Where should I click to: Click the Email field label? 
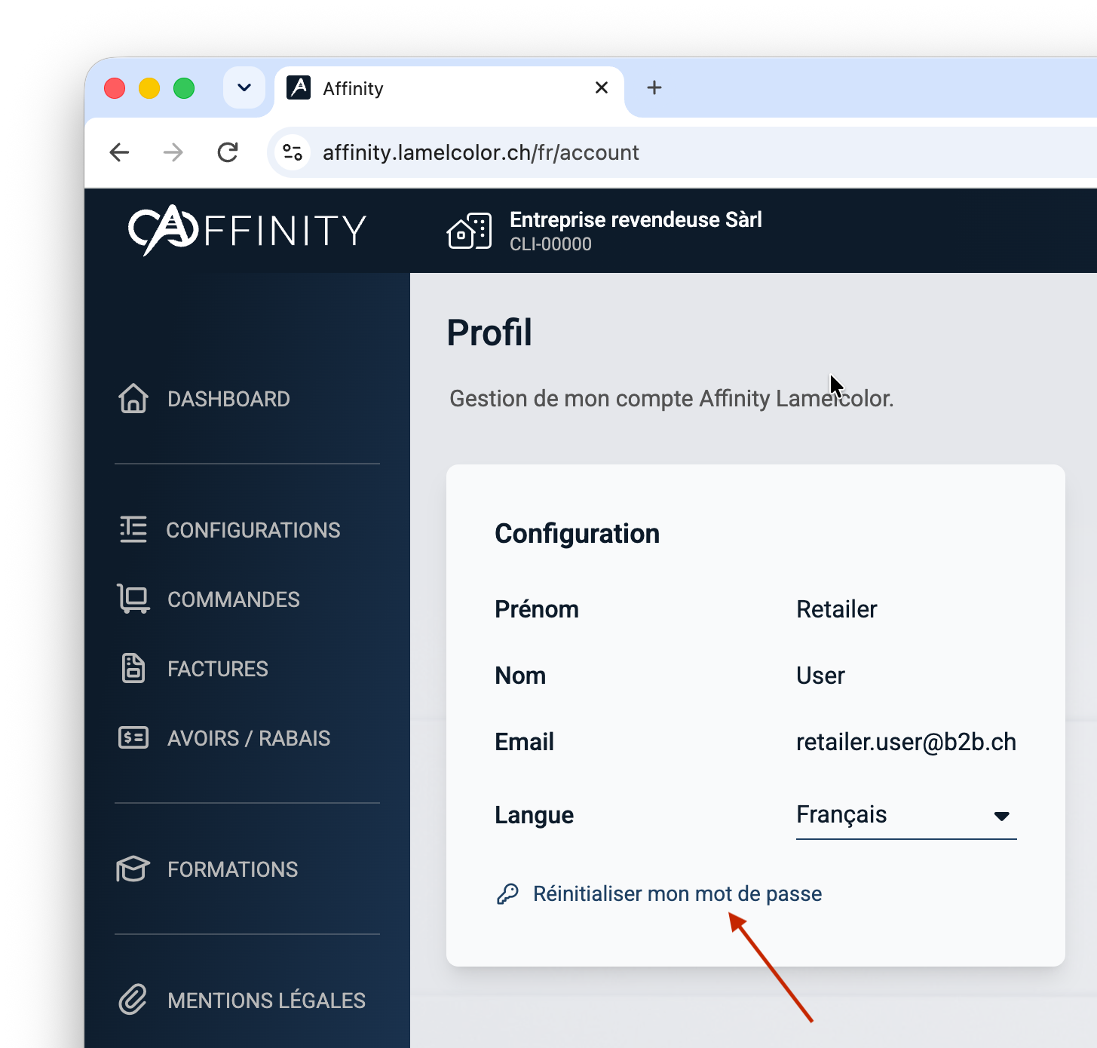pyautogui.click(x=524, y=742)
